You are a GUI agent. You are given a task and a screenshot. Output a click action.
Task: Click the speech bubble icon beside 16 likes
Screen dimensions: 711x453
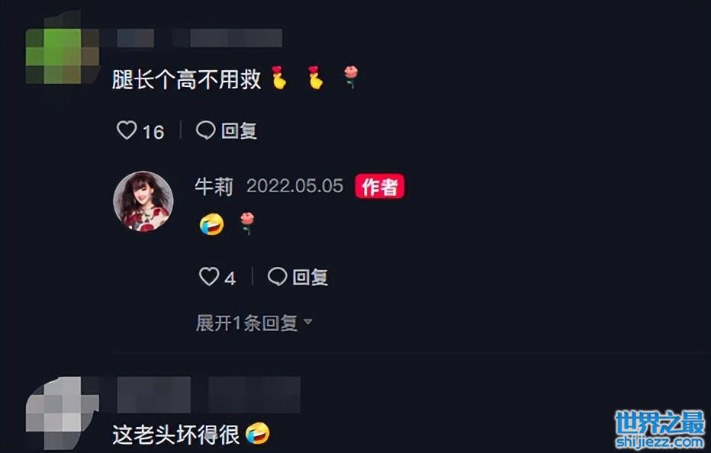205,130
